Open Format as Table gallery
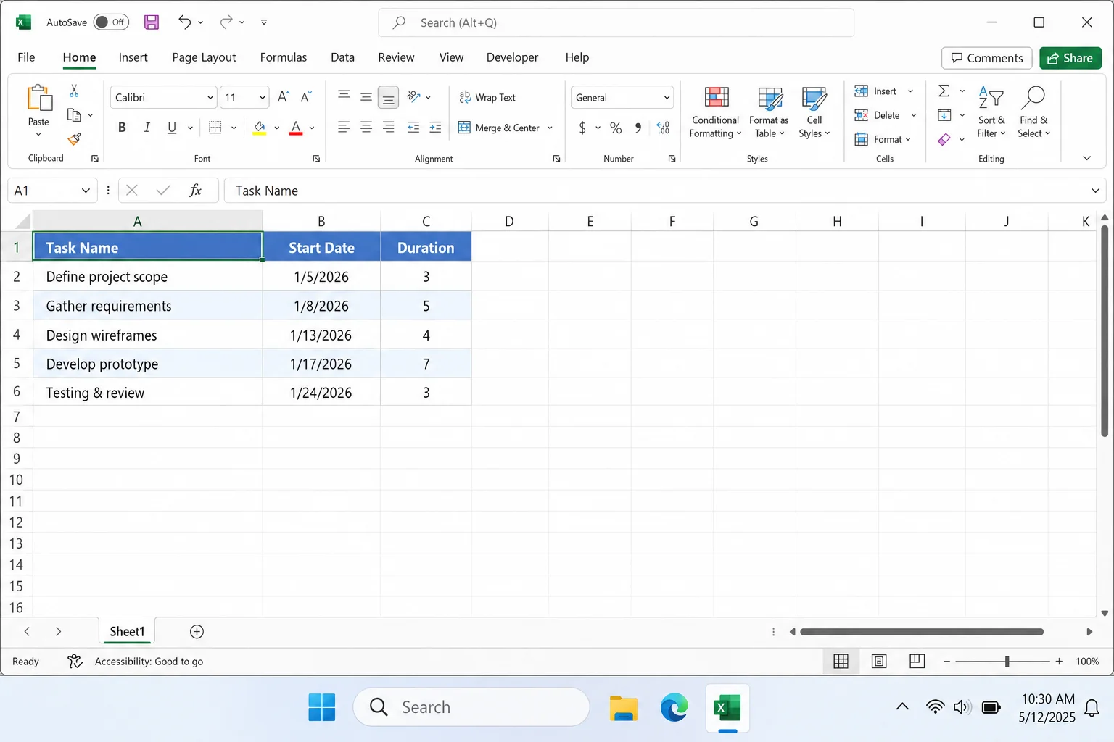 click(x=770, y=112)
